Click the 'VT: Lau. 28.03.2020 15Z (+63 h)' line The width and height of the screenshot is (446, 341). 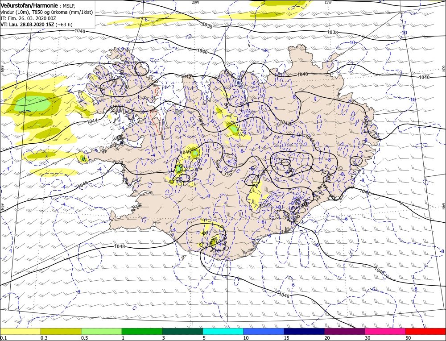tap(37, 25)
